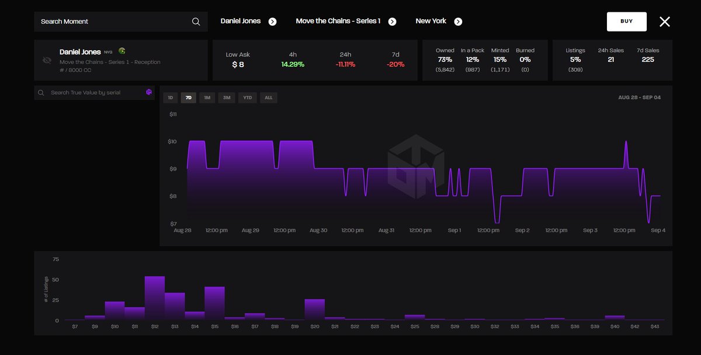Viewport: 701px width, 355px height.
Task: Open the arrow next to Move the Chains - Series 1
Action: point(393,22)
